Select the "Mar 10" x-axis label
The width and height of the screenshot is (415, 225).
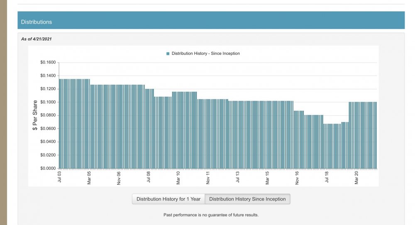pyautogui.click(x=178, y=177)
